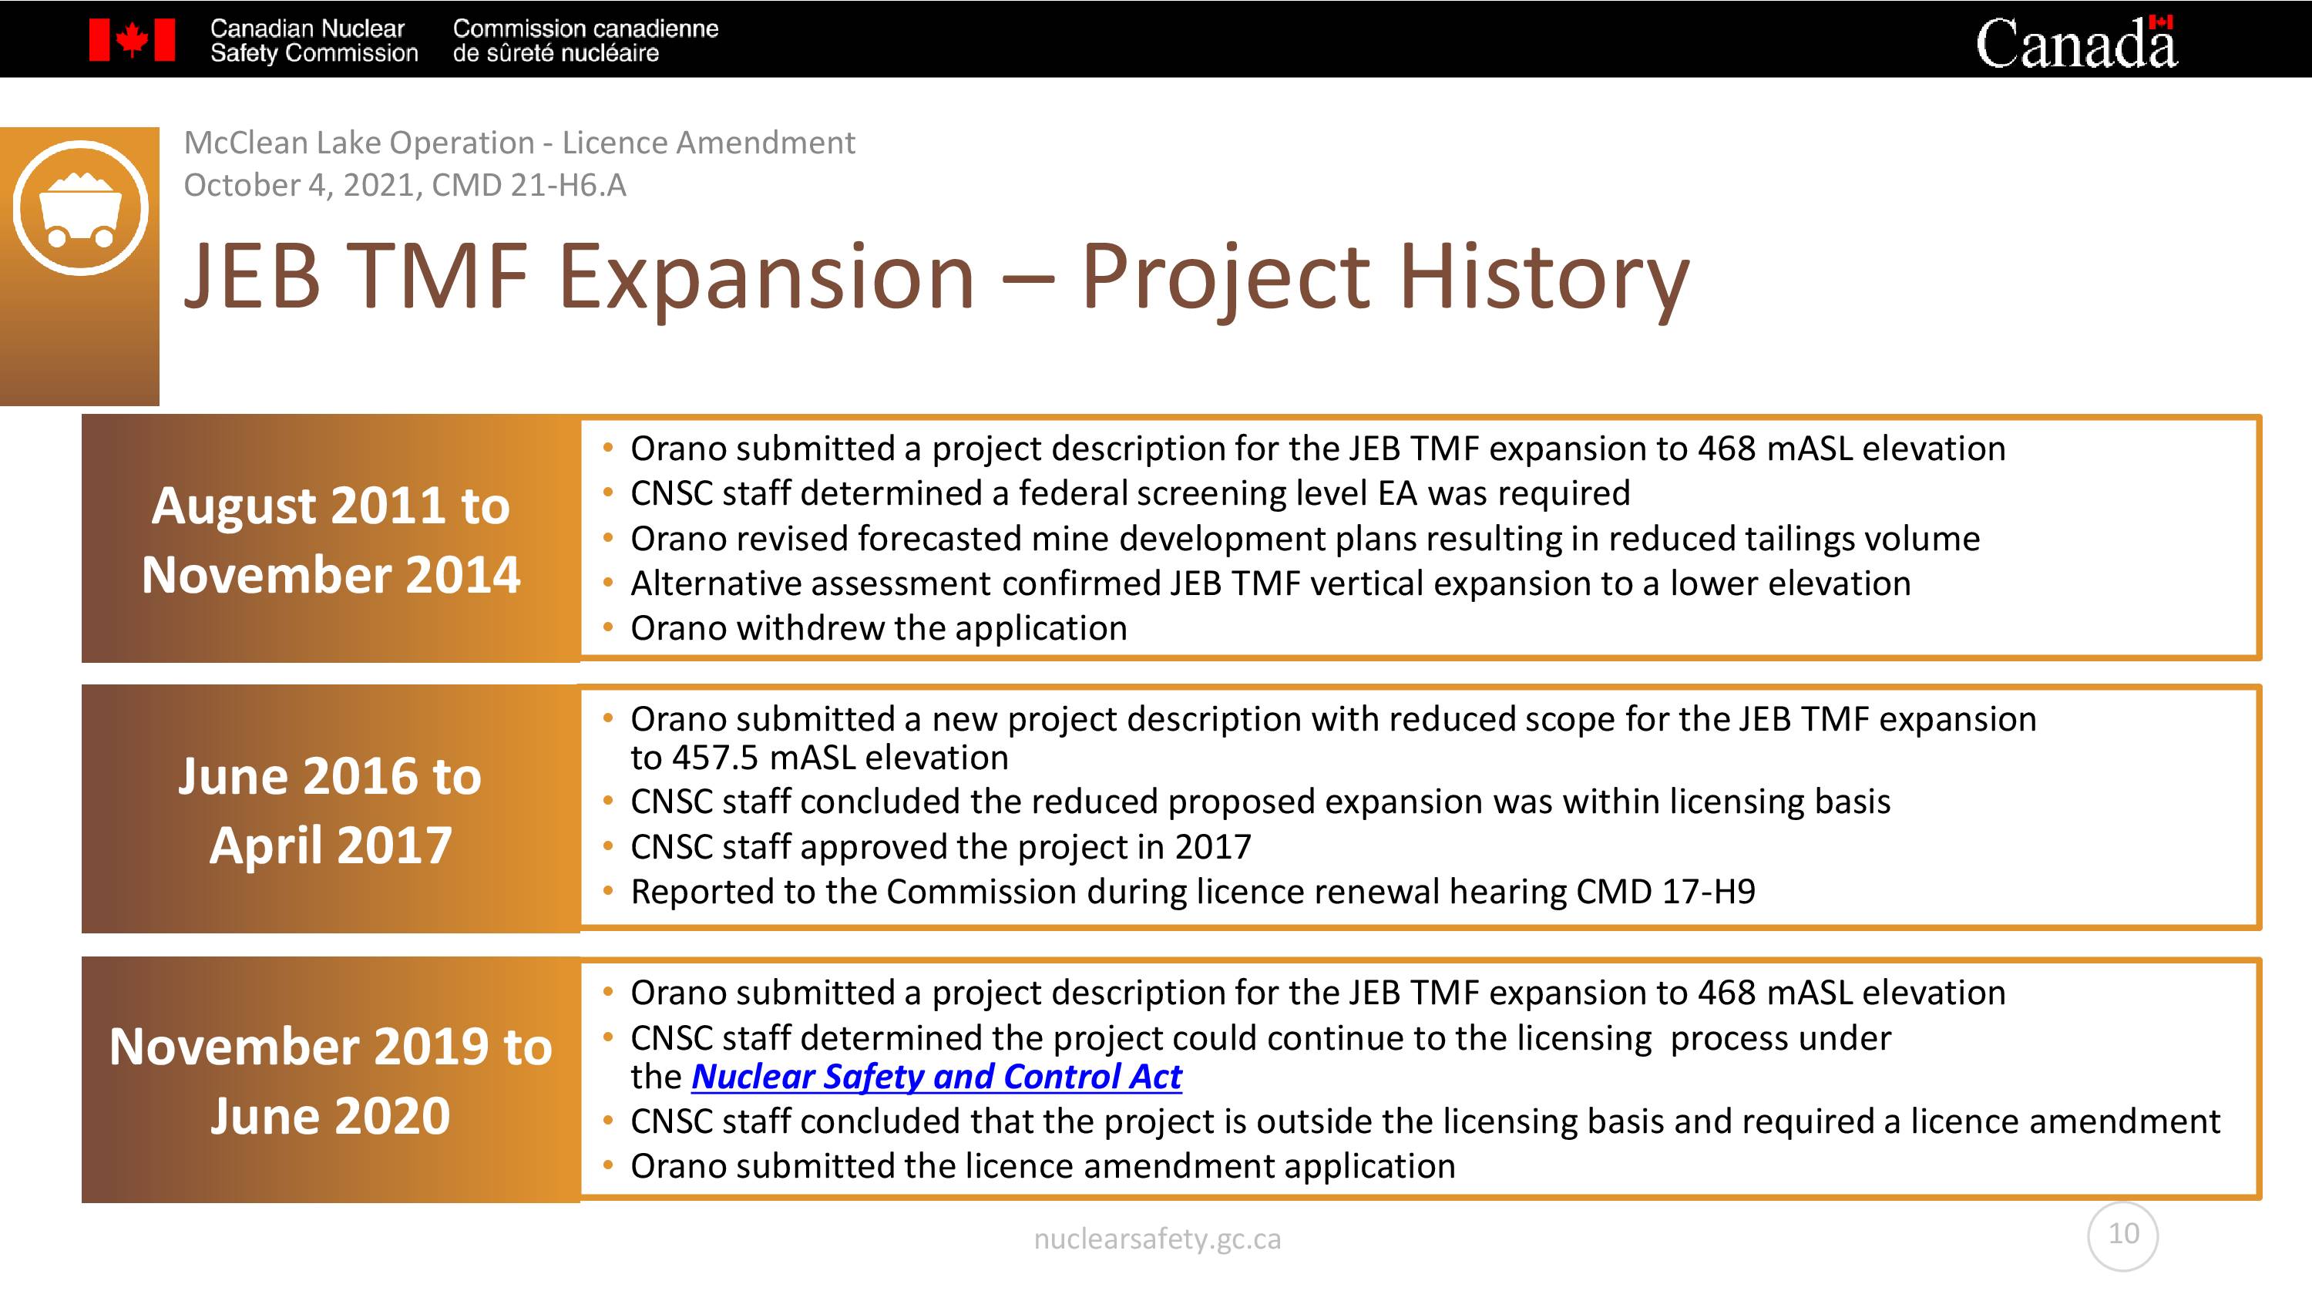Click 'Reported to the Commission during licence renewal hearing' bullet
The width and height of the screenshot is (2312, 1301).
tap(1193, 892)
